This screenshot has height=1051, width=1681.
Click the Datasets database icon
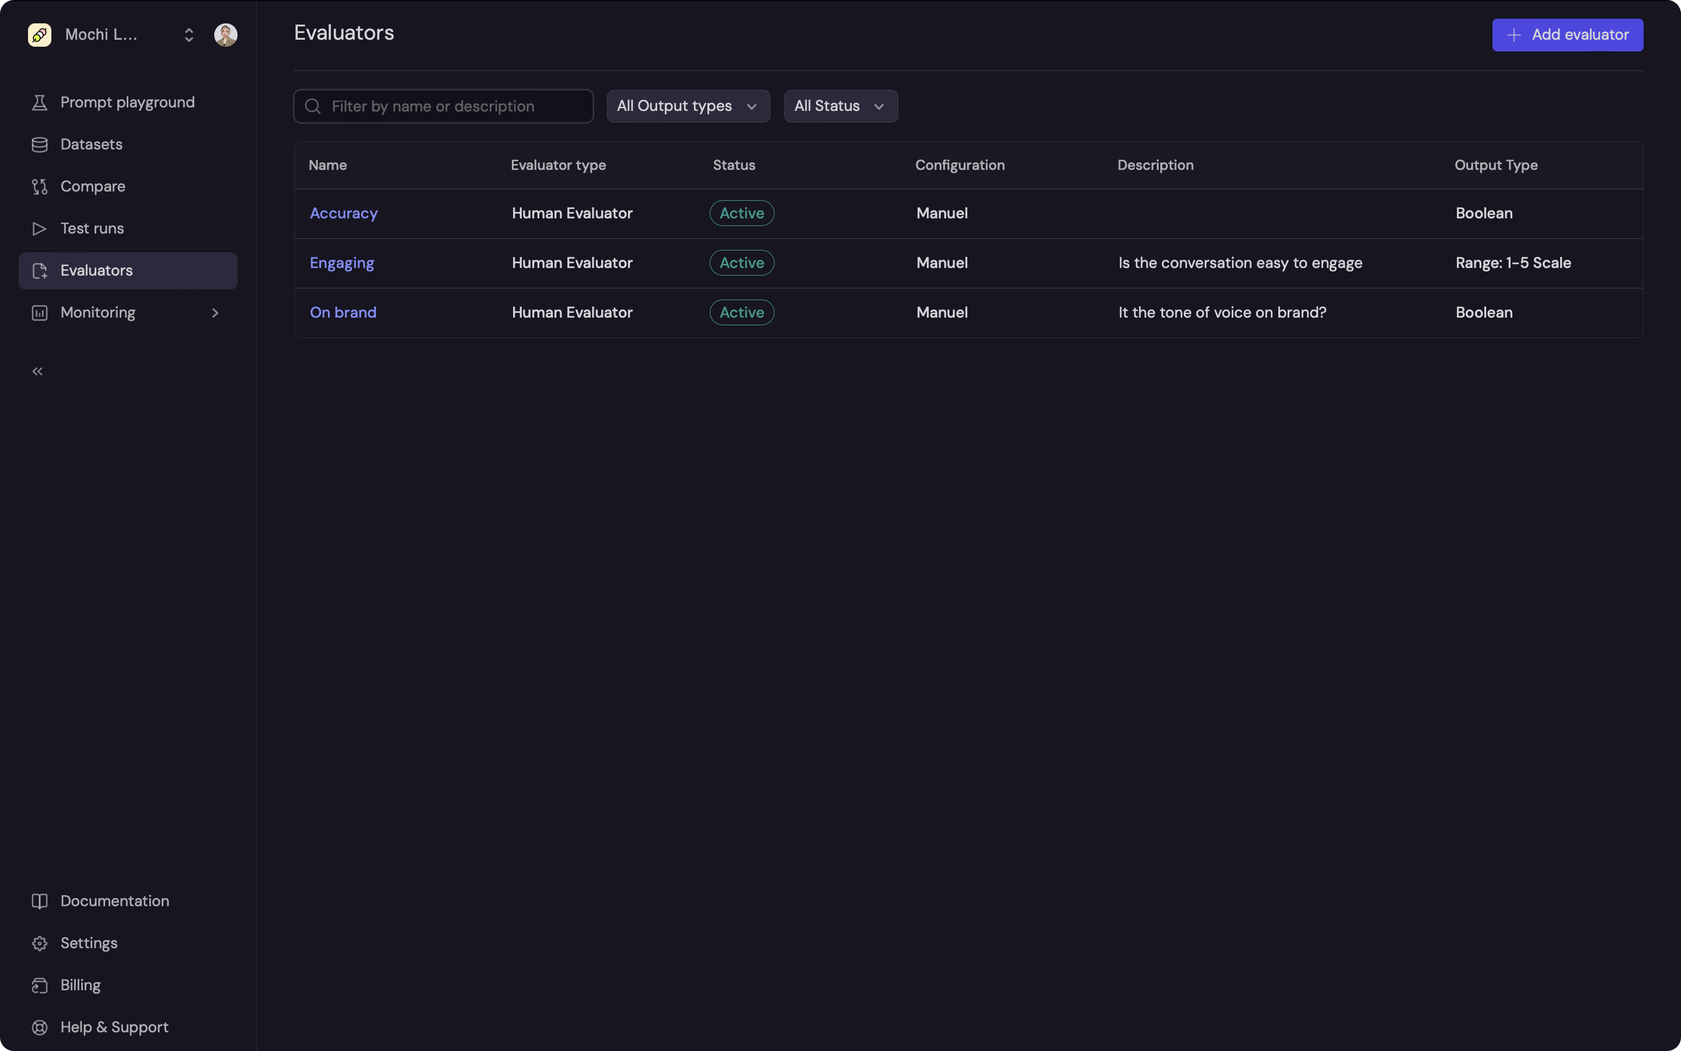coord(40,145)
